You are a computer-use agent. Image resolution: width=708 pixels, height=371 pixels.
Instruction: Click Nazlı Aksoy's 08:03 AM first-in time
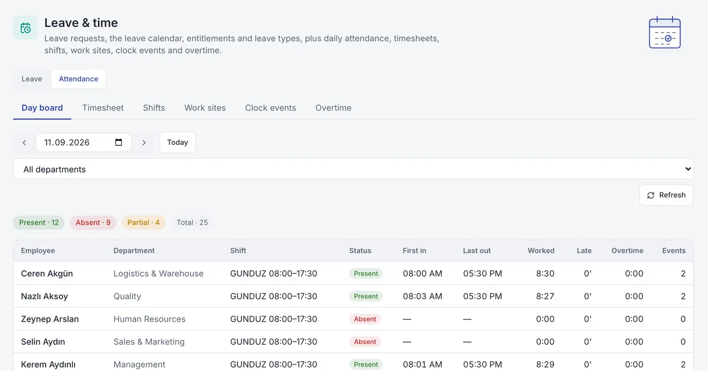pos(423,296)
